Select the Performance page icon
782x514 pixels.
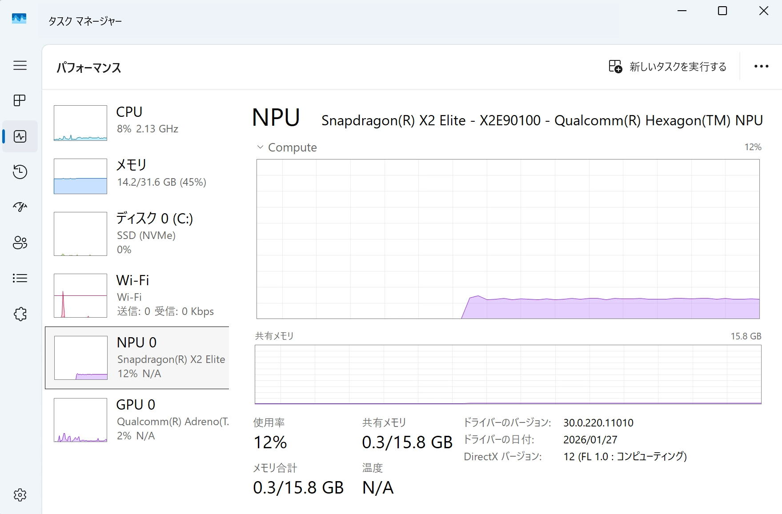point(20,136)
